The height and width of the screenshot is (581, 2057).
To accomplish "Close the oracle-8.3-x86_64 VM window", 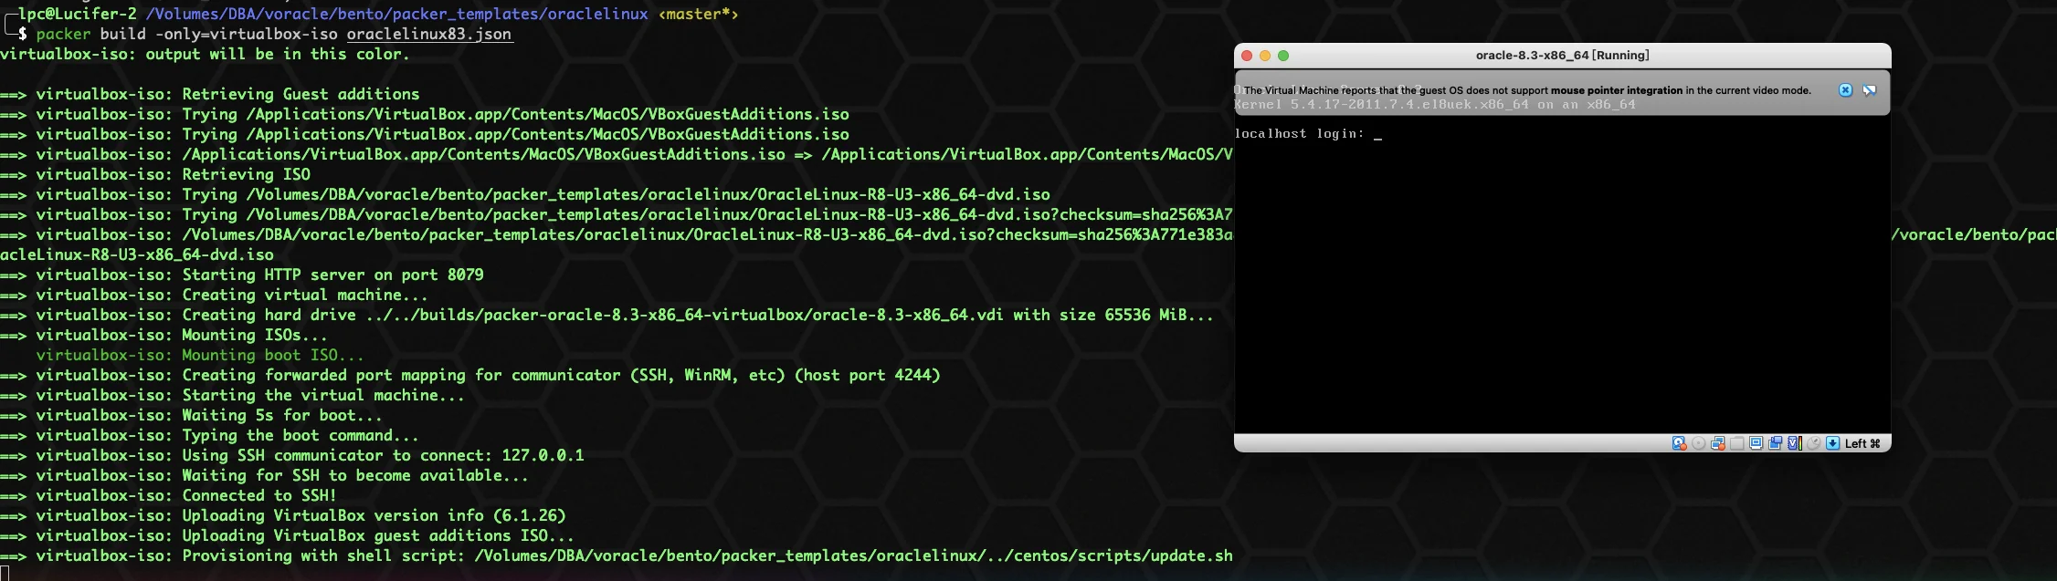I will 1247,56.
